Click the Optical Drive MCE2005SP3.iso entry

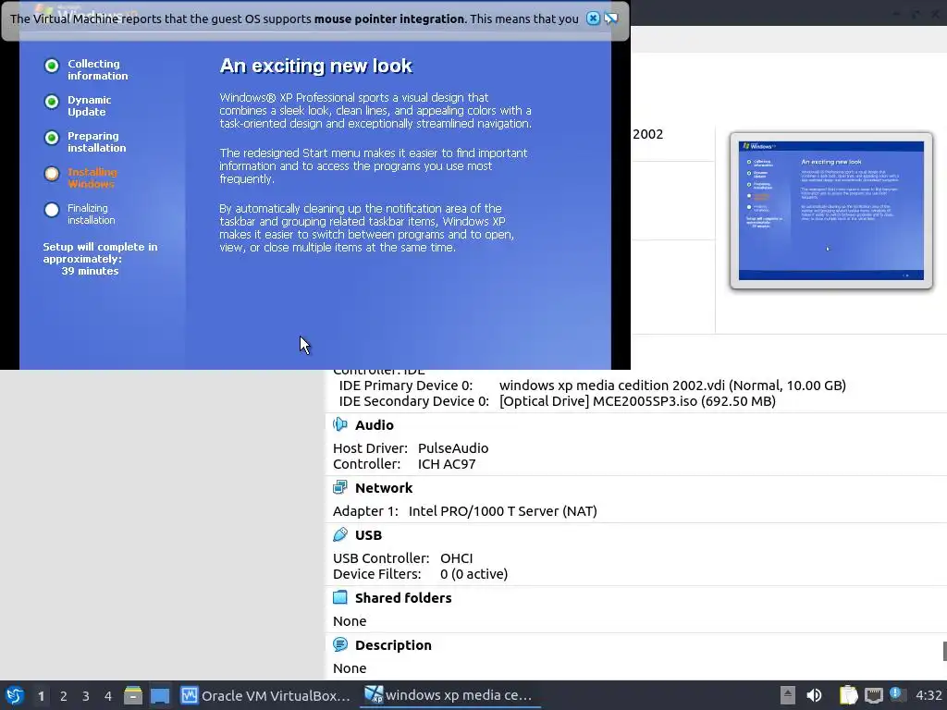pyautogui.click(x=637, y=401)
